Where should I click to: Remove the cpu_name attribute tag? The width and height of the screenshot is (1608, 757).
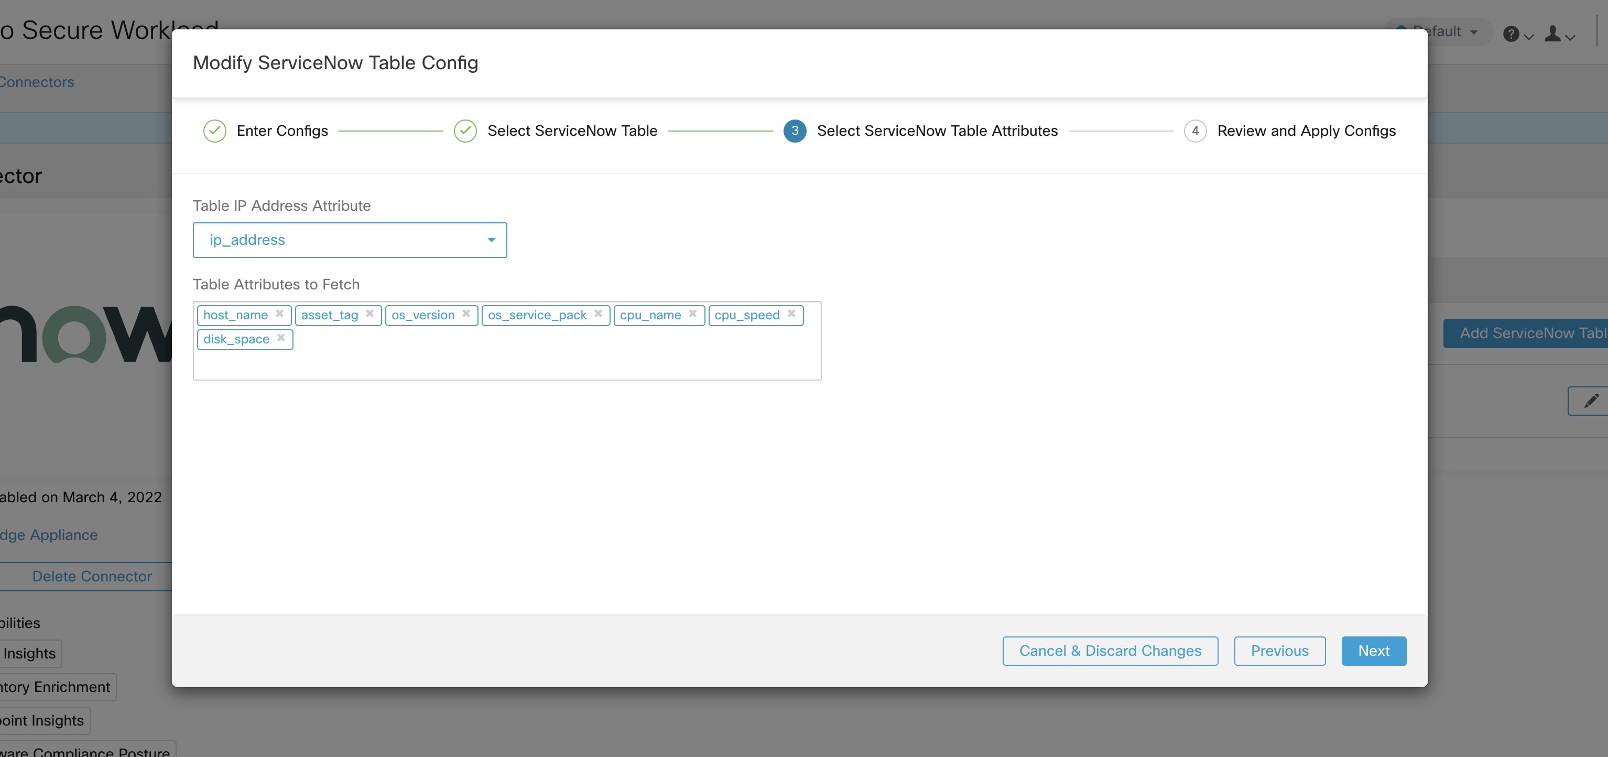click(693, 314)
